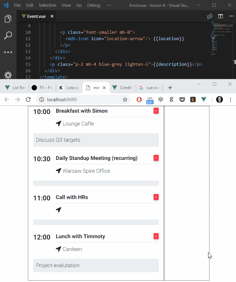Viewport: 236px width, 282px height.
Task: Delete the Call with HRs event
Action: point(156,197)
